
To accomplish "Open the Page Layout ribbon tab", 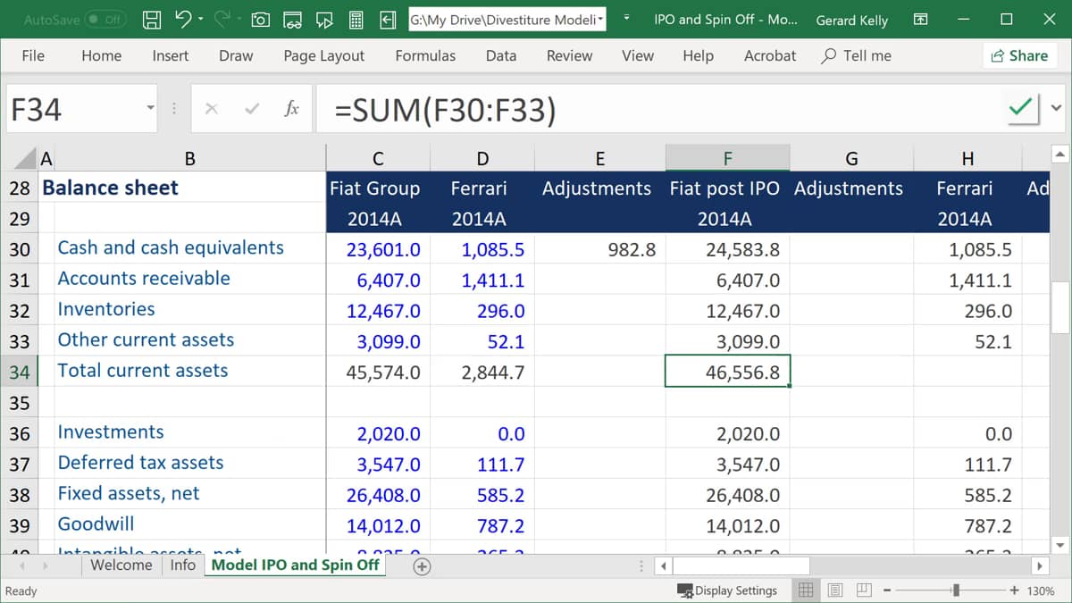I will [323, 55].
